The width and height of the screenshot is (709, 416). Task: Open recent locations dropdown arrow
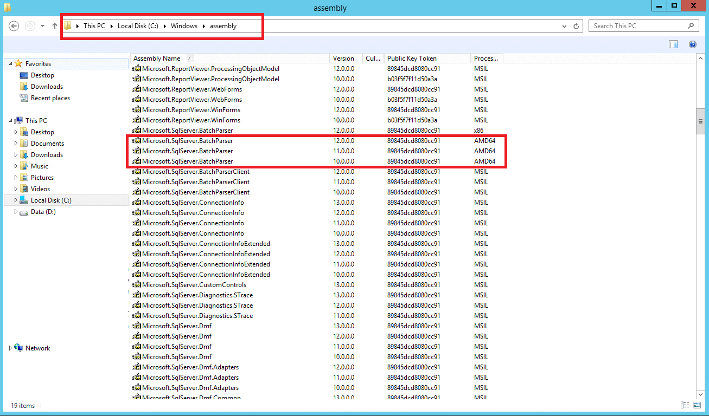pos(43,26)
